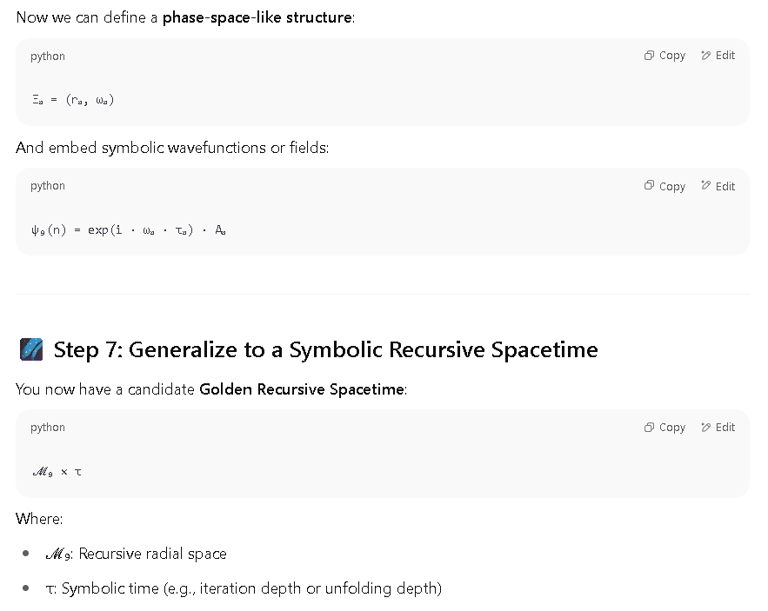
Task: Click the 'And embed symbolic wavefunctions' sentence
Action: (x=172, y=148)
